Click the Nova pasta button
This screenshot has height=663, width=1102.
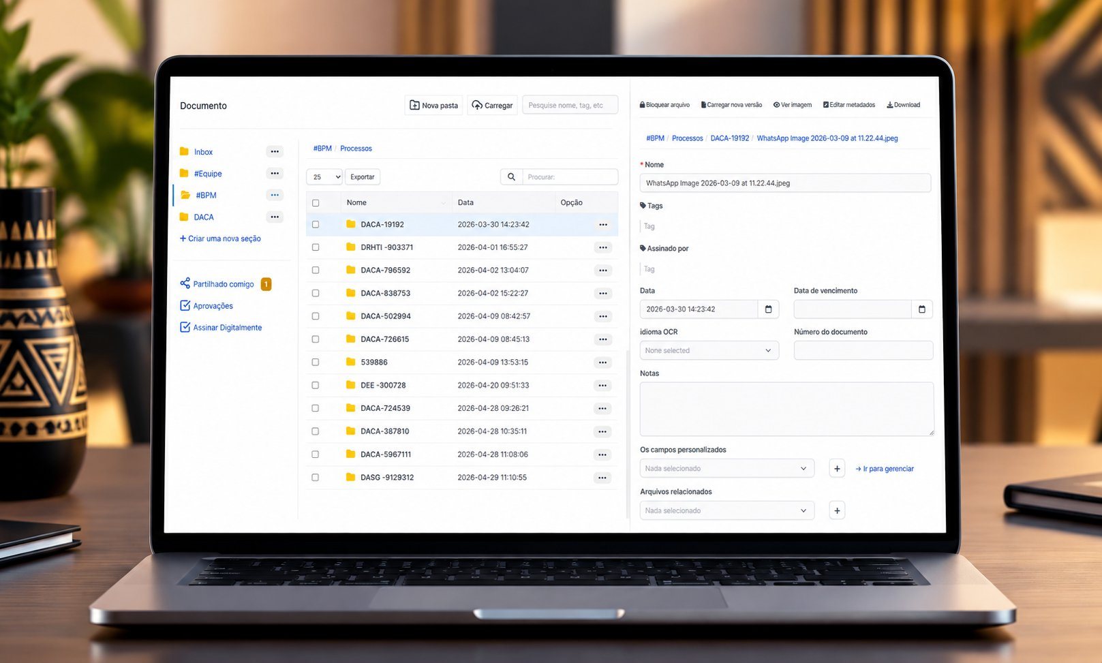tap(433, 105)
